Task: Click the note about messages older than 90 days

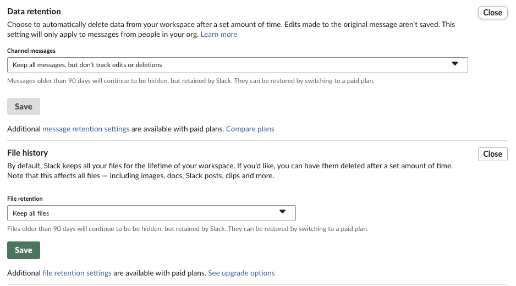Action: pyautogui.click(x=191, y=81)
